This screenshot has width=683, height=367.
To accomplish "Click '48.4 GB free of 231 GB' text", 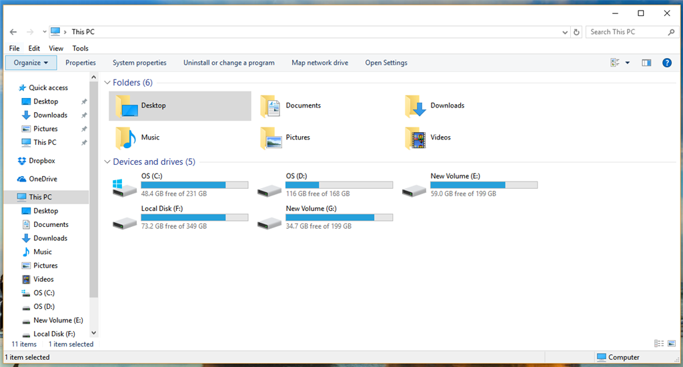I will pyautogui.click(x=174, y=194).
